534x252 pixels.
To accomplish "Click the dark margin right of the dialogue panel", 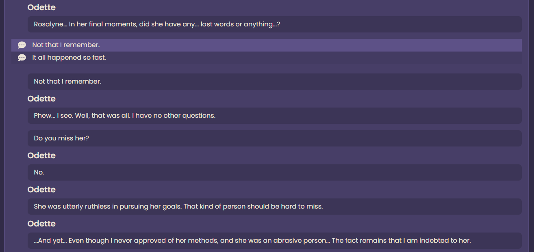I will (x=532, y=126).
